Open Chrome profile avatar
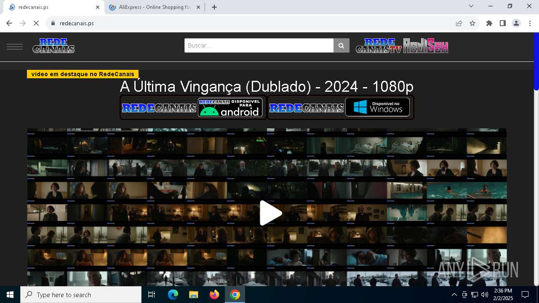This screenshot has height=303, width=539. 516,23
